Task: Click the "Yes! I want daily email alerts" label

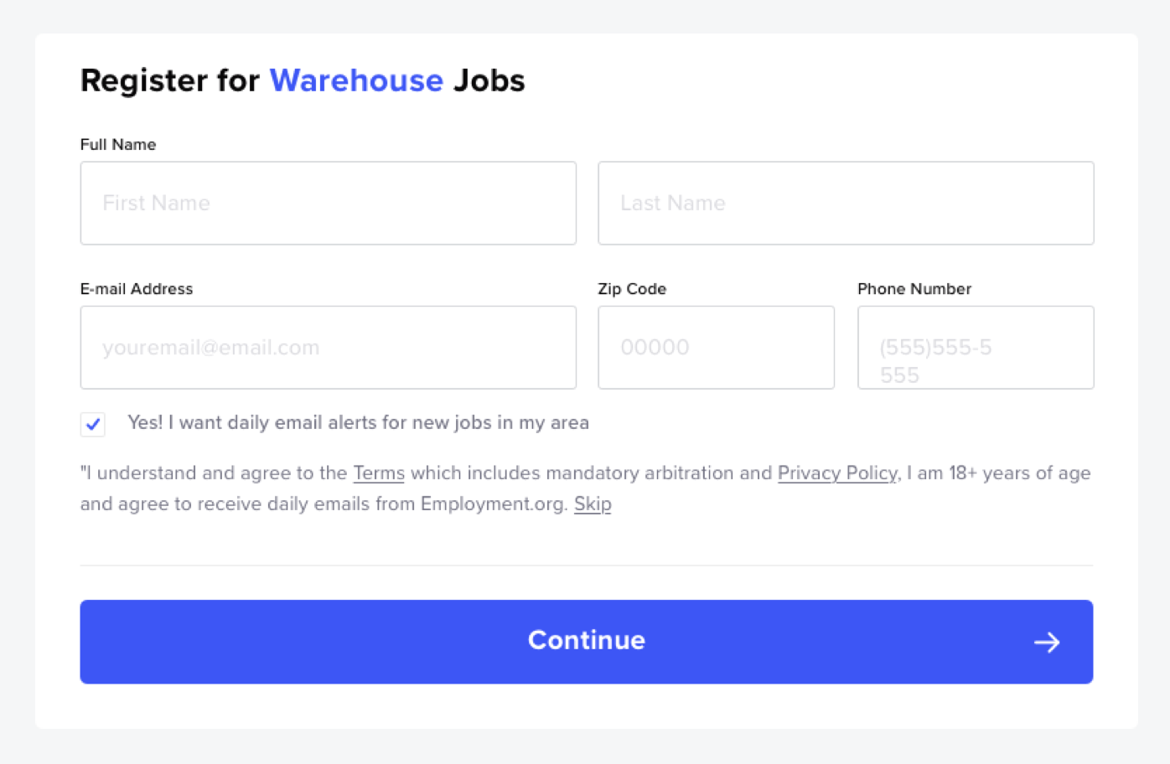Action: 358,423
